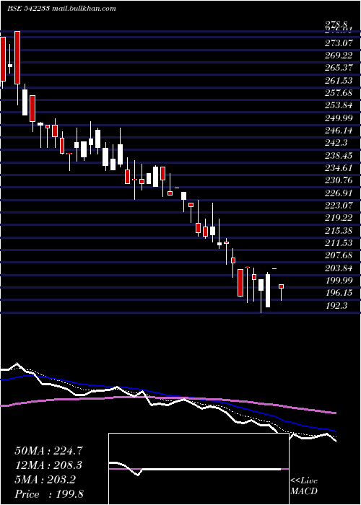This screenshot has width=361, height=505.
Task: Select the 269.22 price label
Action: tap(339, 56)
